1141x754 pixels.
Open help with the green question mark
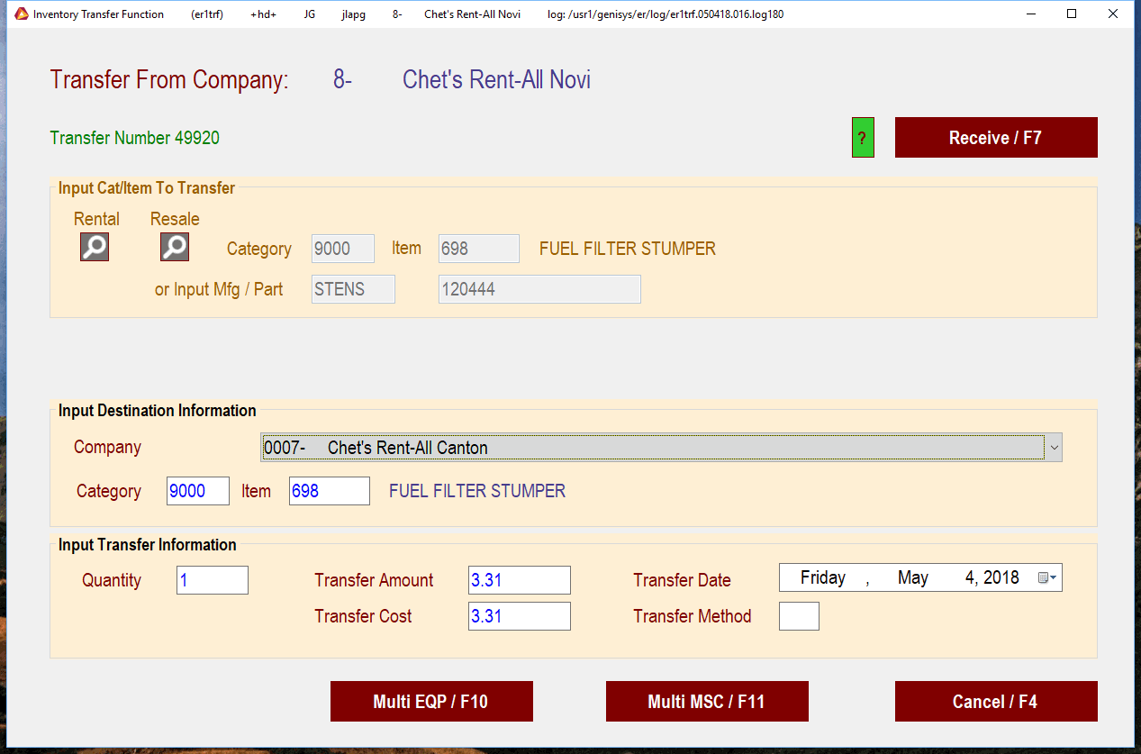tap(863, 138)
